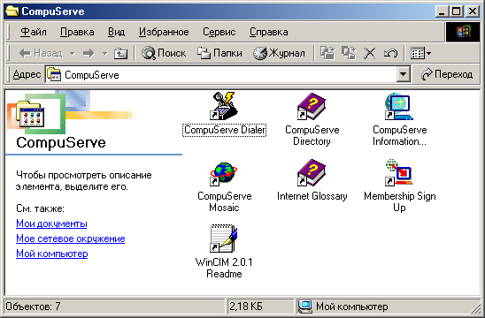Open the Файл menu

tap(34, 32)
